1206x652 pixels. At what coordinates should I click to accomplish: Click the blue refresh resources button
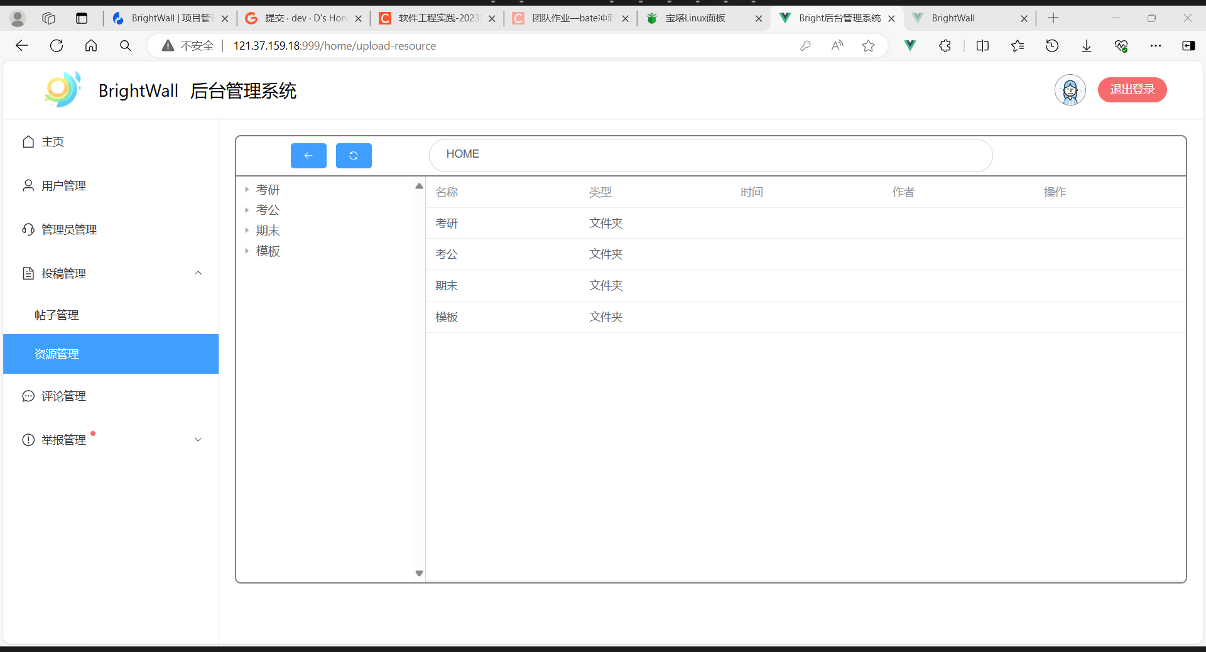[x=354, y=156]
